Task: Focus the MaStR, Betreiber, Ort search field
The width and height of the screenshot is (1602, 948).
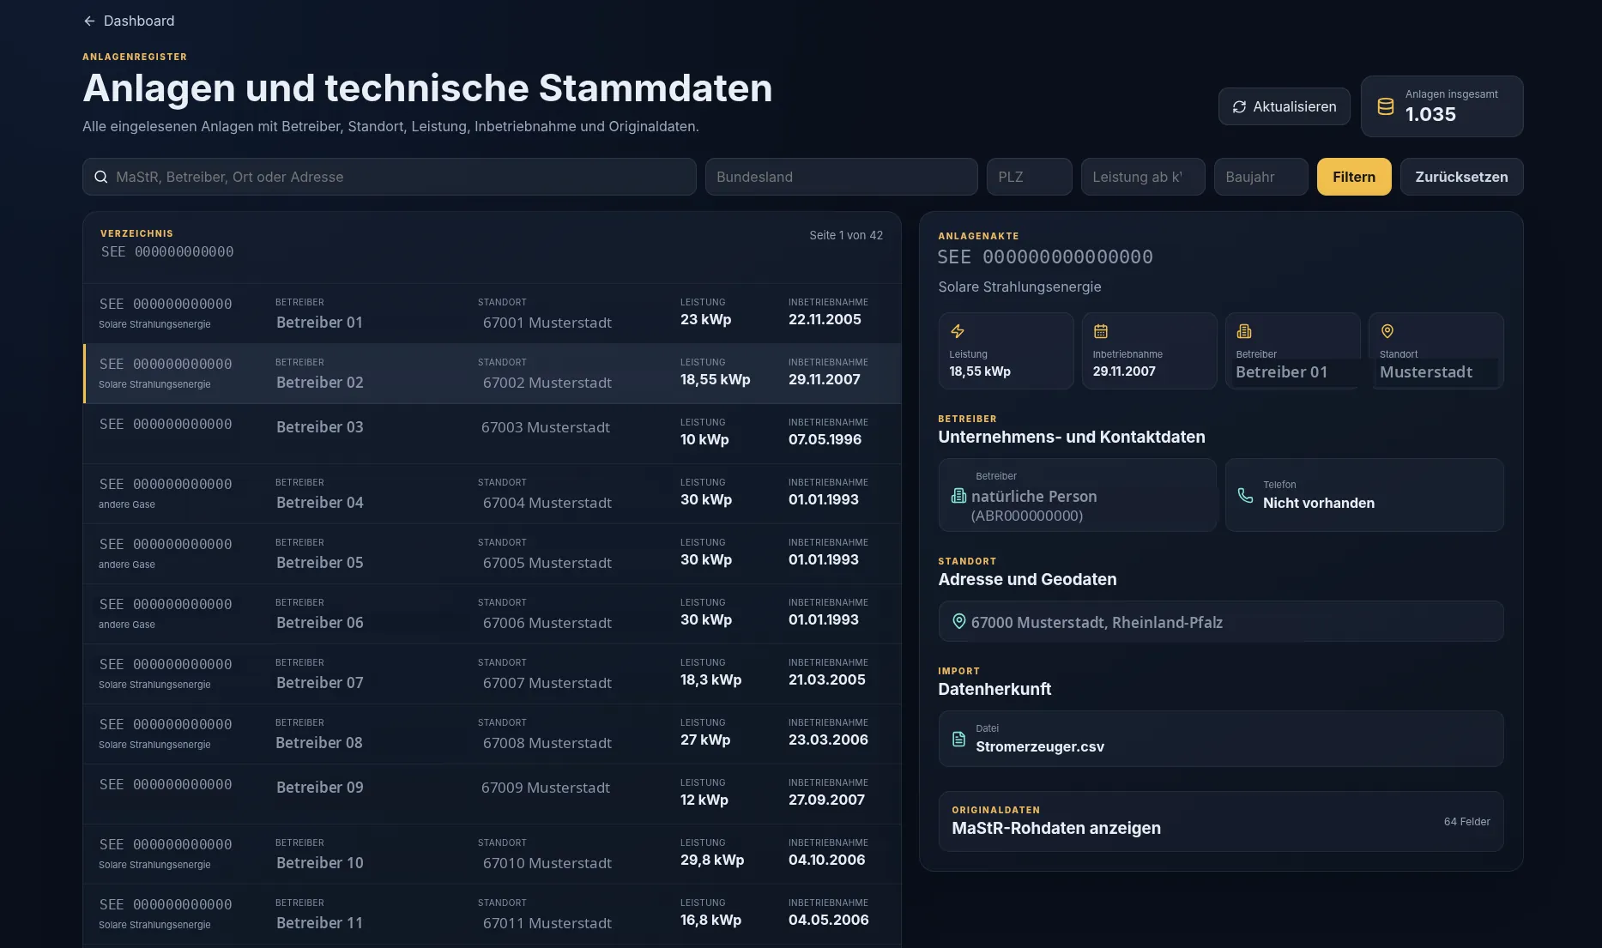Action: pos(390,177)
